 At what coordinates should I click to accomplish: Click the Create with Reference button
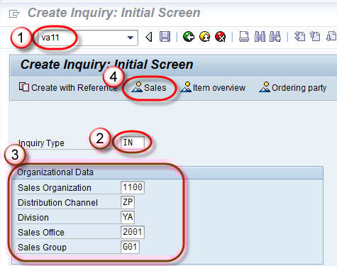[68, 88]
